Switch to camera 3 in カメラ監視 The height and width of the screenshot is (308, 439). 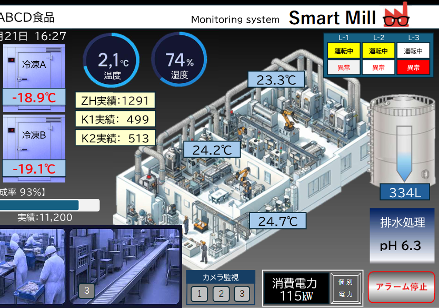click(242, 294)
